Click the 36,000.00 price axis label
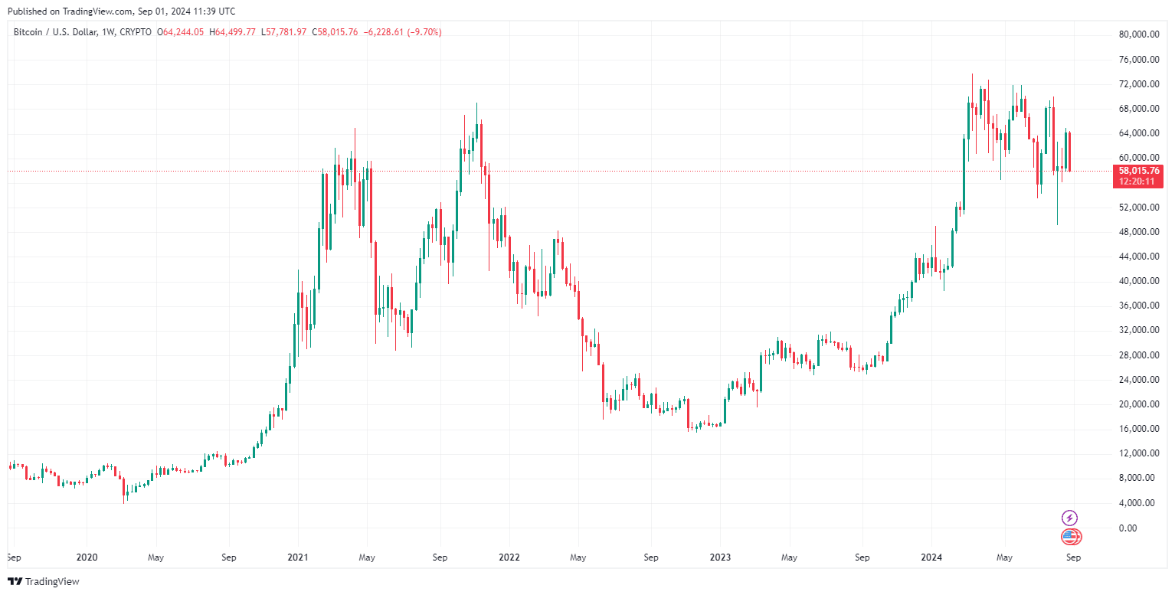 point(1141,306)
